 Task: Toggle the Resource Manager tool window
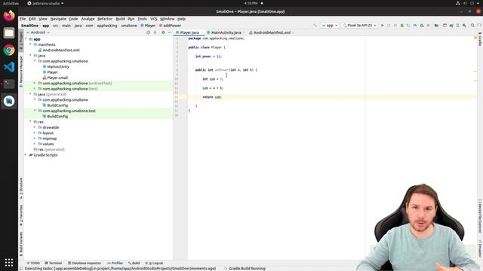point(21,72)
